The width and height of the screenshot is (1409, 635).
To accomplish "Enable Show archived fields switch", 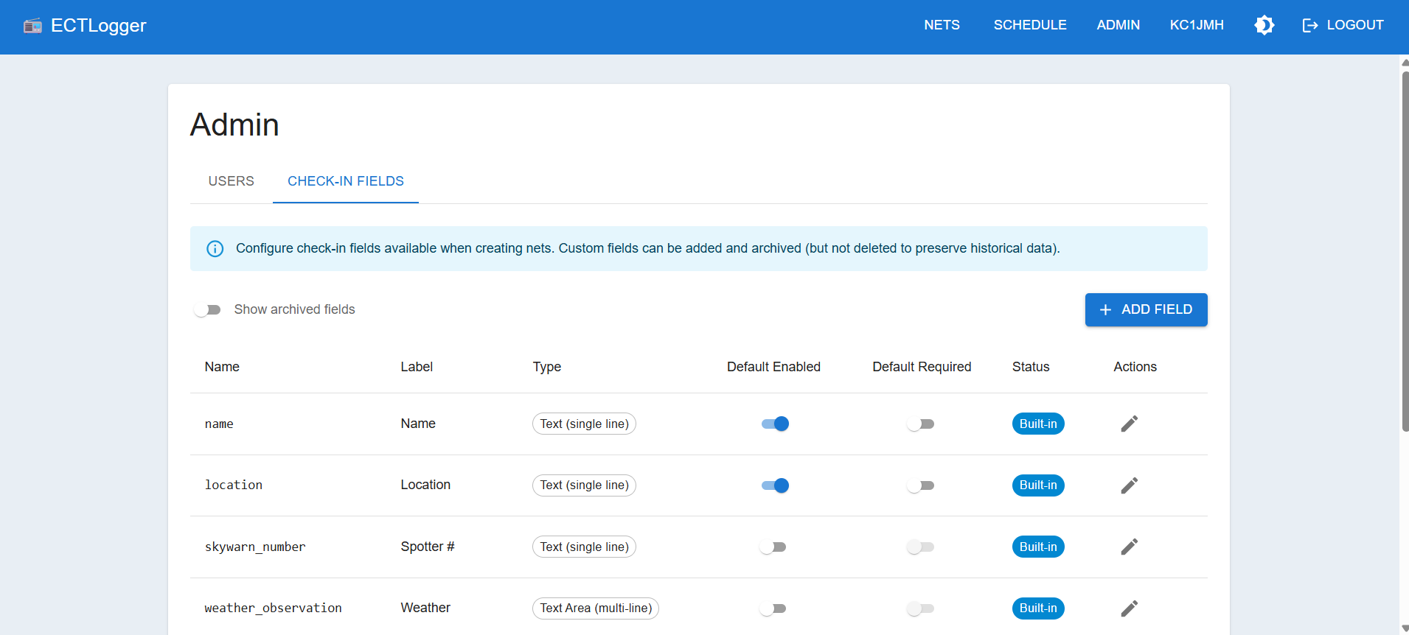I will click(207, 310).
